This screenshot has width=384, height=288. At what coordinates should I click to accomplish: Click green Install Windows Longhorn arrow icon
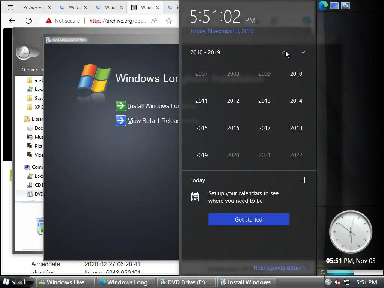pyautogui.click(x=120, y=106)
